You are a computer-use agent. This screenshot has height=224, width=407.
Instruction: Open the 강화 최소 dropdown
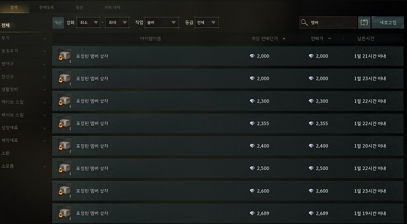coord(88,23)
